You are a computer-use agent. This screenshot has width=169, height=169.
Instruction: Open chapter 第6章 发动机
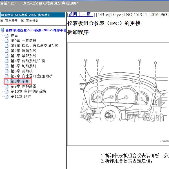[x=22, y=71]
